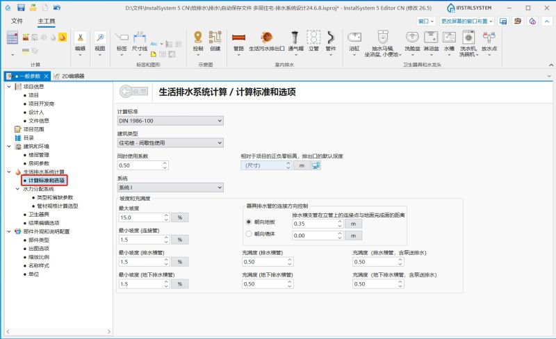
Task: Insert a 抽水马桶 toilet fixture
Action: [383, 44]
